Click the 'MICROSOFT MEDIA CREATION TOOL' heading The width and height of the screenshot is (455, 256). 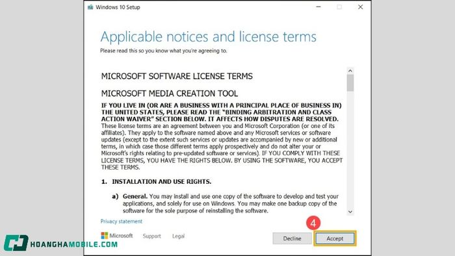point(170,94)
